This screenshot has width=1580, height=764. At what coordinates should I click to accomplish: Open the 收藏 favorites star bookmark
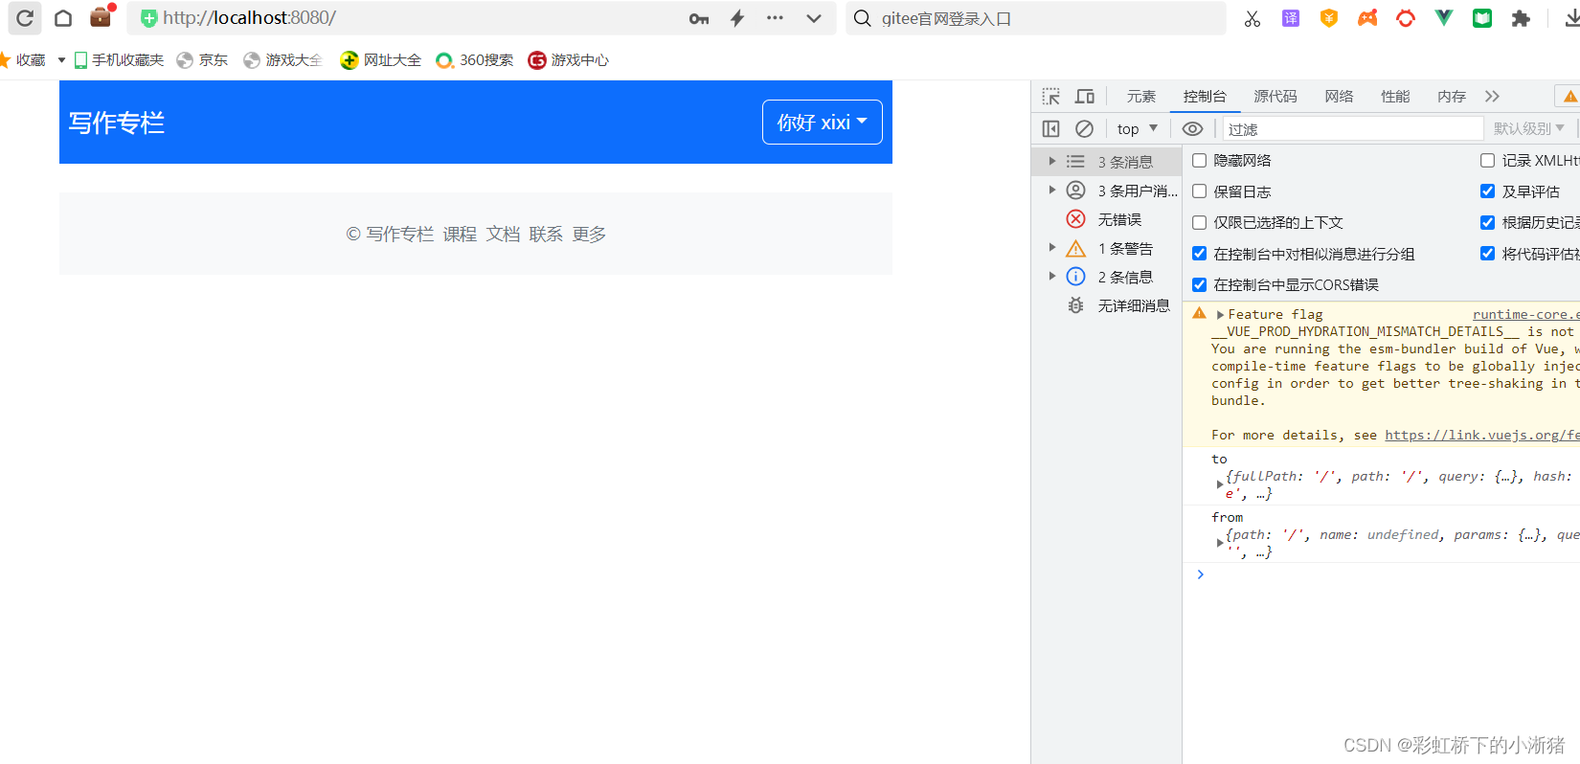pyautogui.click(x=23, y=60)
